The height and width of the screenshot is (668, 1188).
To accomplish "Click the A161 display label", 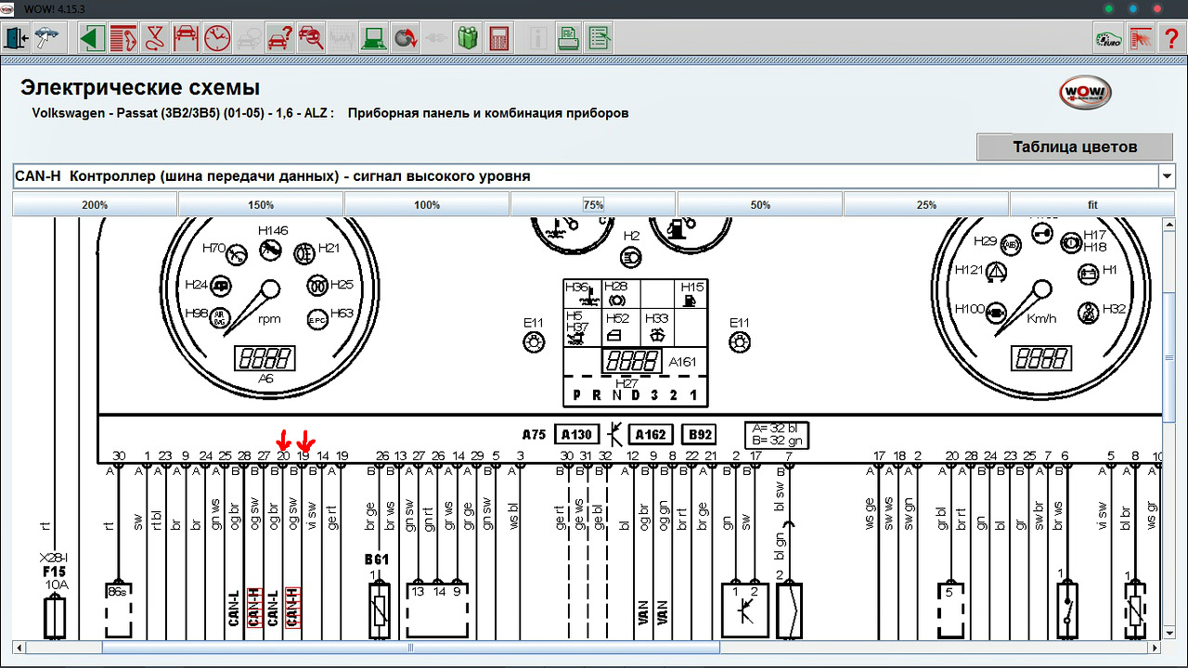I will click(682, 363).
